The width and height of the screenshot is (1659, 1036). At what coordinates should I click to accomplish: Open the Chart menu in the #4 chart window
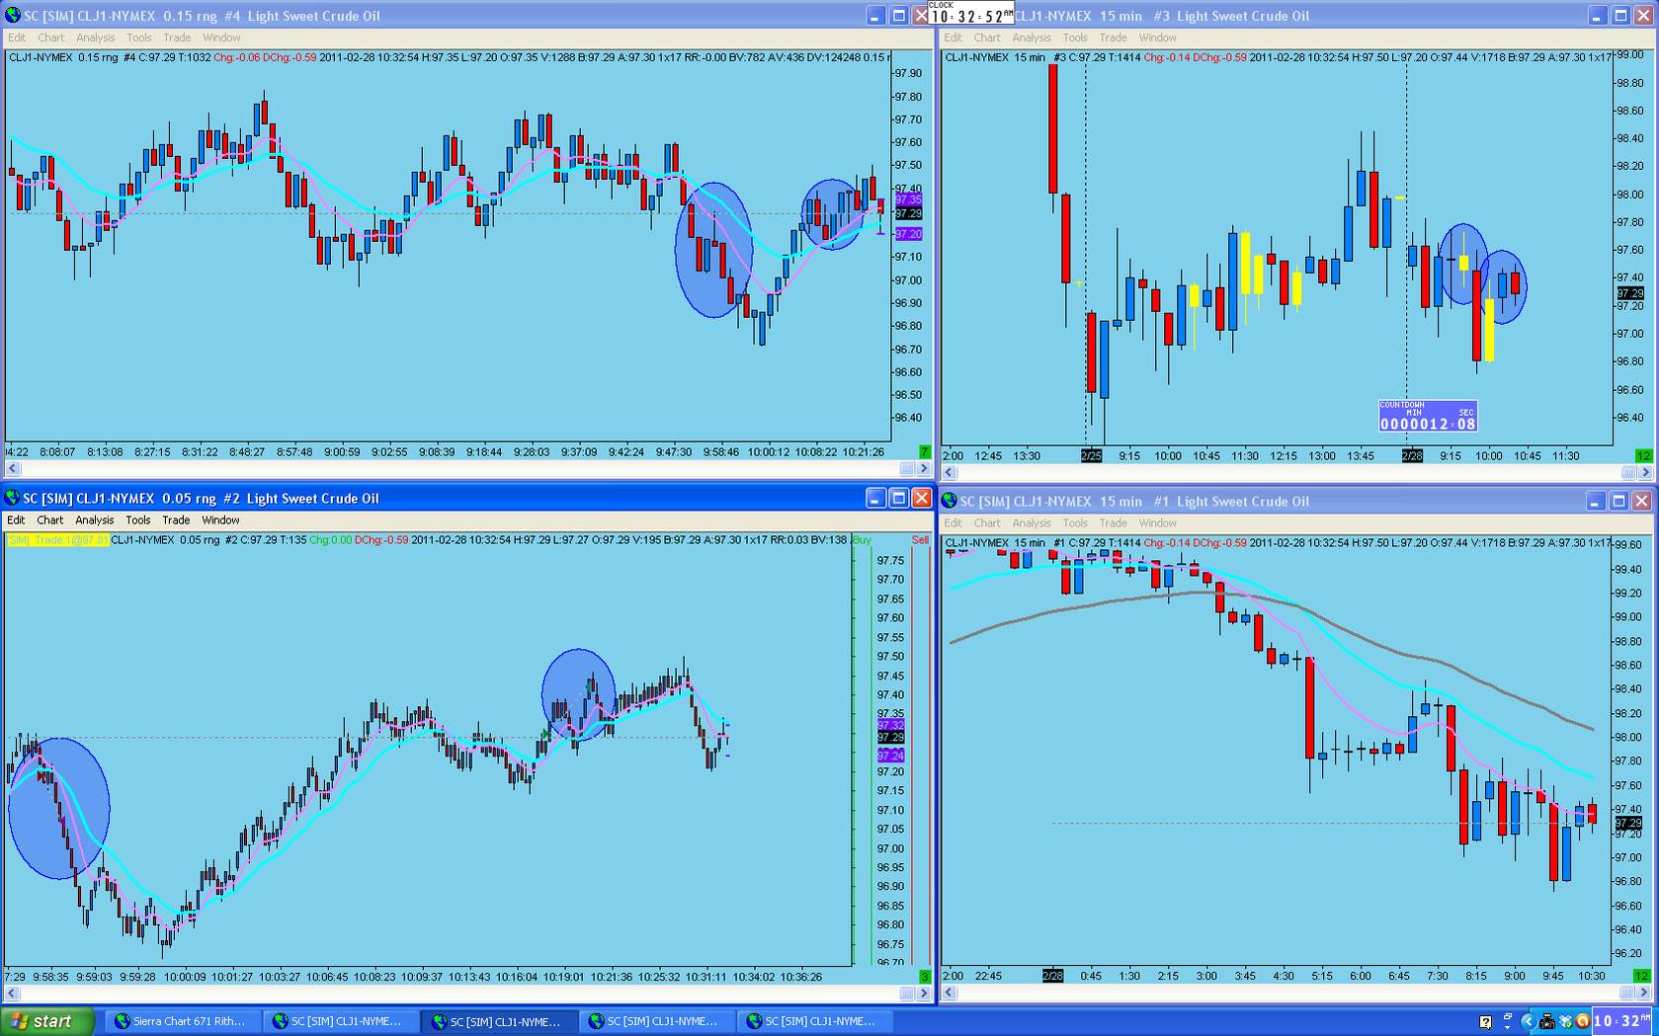click(50, 38)
